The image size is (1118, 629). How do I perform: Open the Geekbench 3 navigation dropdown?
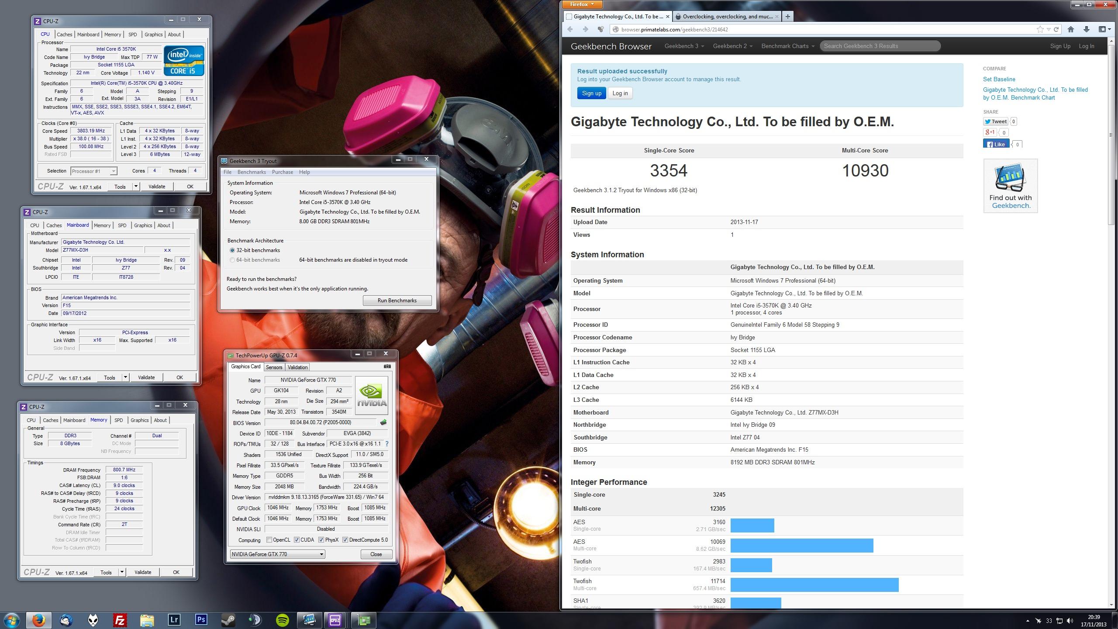(x=684, y=46)
